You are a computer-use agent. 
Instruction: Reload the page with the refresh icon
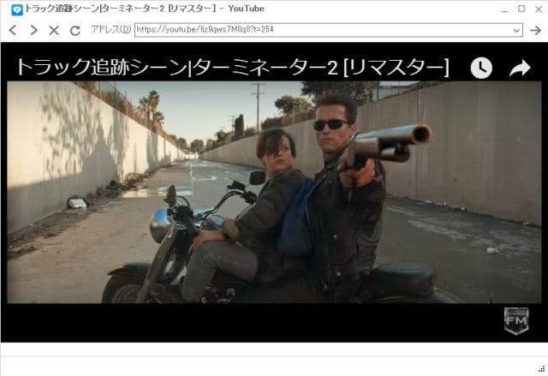click(74, 30)
